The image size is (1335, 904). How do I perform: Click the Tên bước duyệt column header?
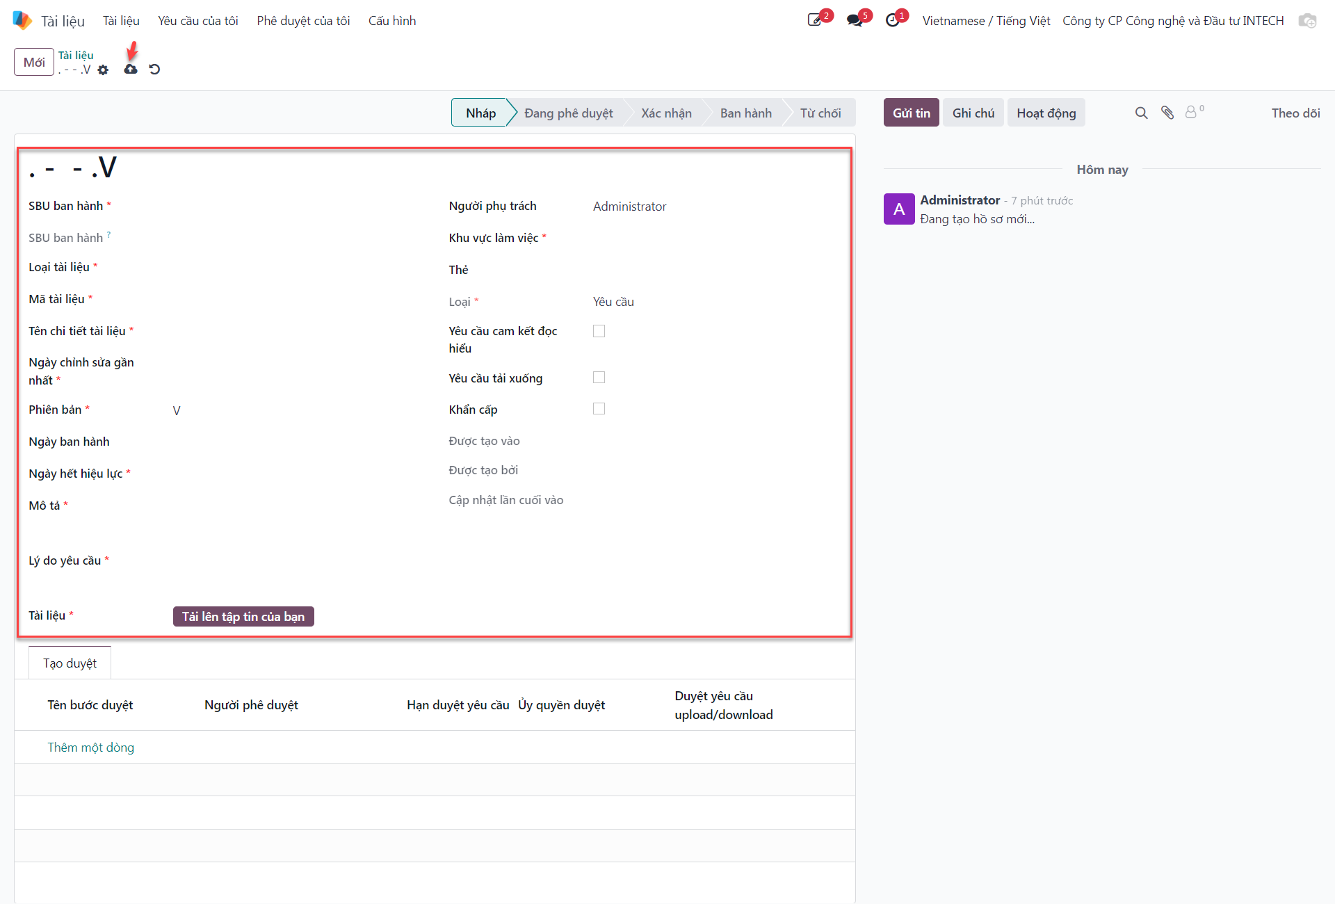pyautogui.click(x=90, y=705)
